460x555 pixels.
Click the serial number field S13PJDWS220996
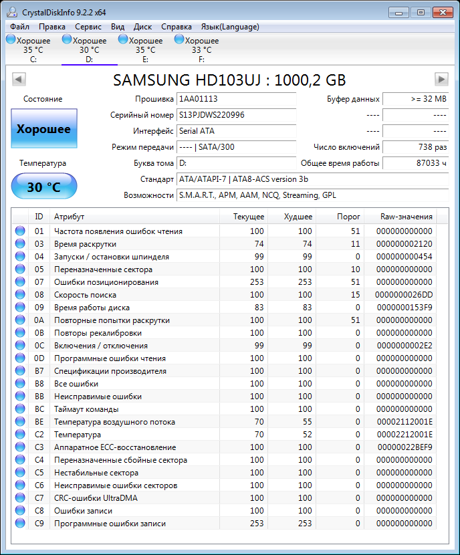pos(237,115)
